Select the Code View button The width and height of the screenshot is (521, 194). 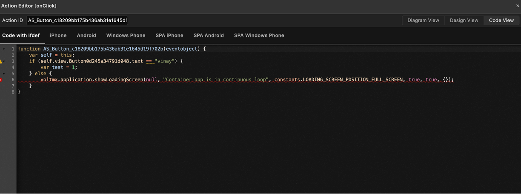tap(501, 20)
